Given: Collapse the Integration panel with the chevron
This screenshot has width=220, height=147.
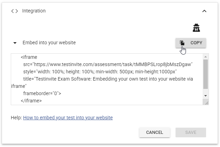Looking at the screenshot, I should coord(204,11).
